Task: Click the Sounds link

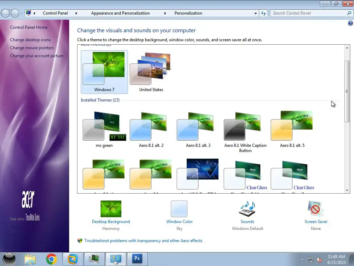Action: point(247,222)
